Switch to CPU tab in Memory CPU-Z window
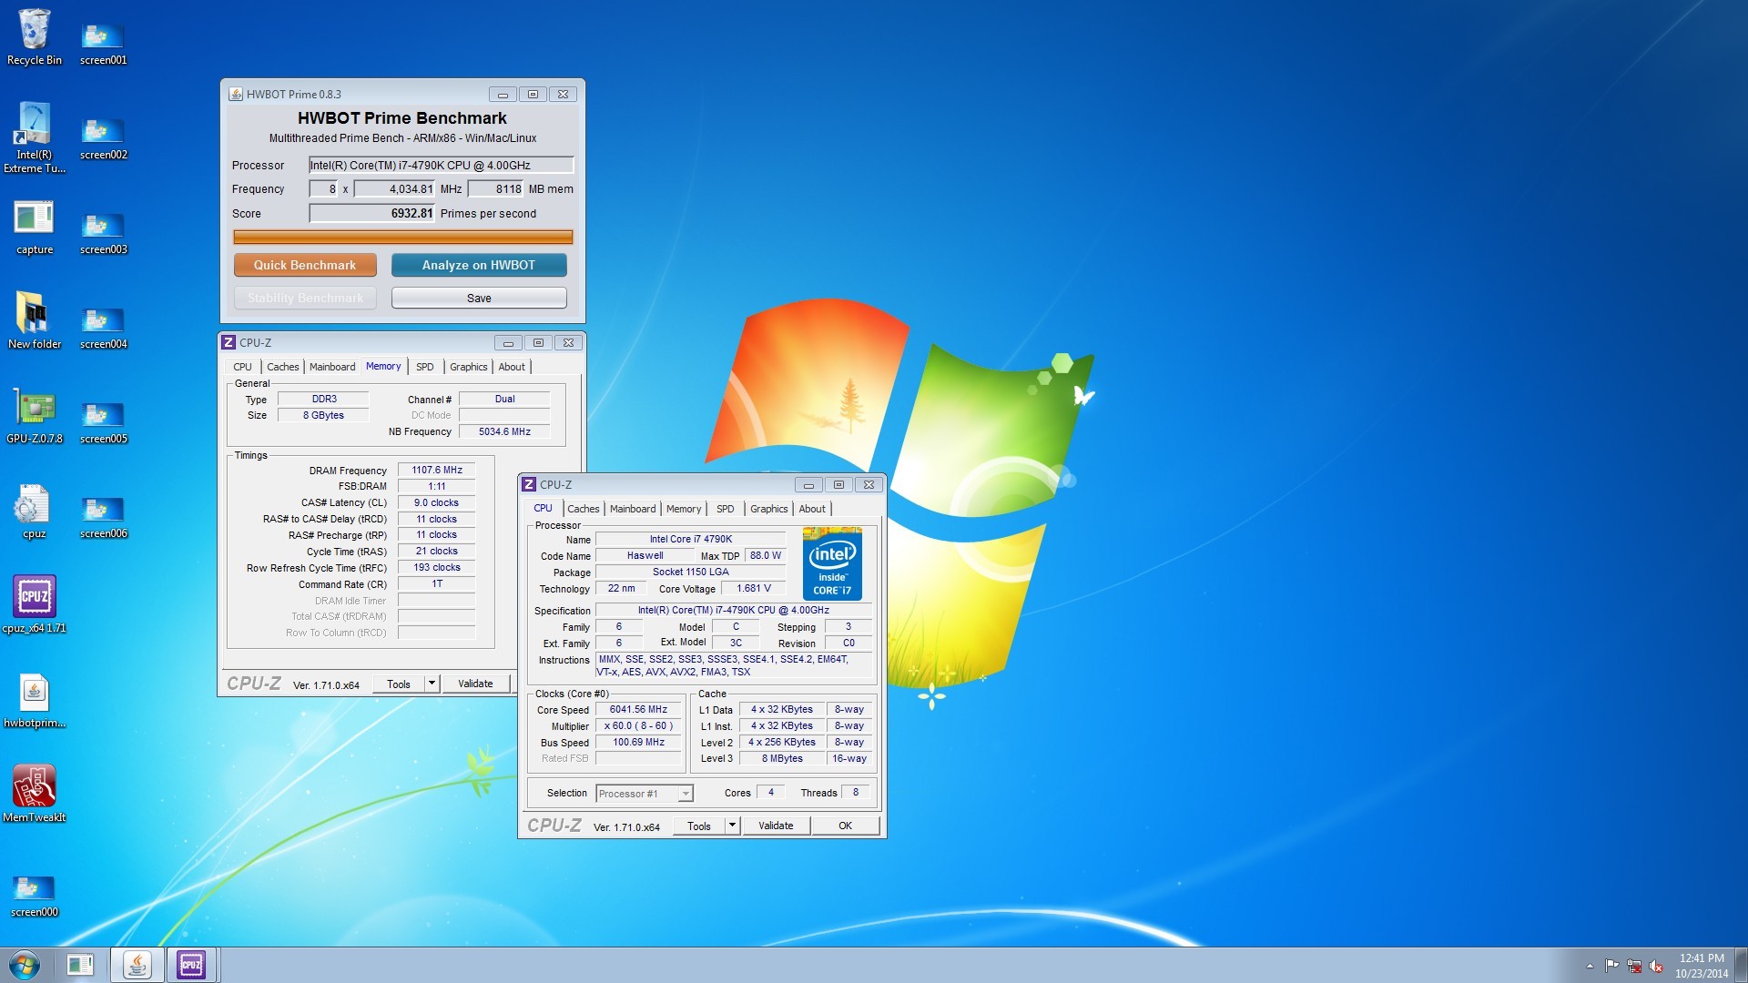 tap(242, 367)
